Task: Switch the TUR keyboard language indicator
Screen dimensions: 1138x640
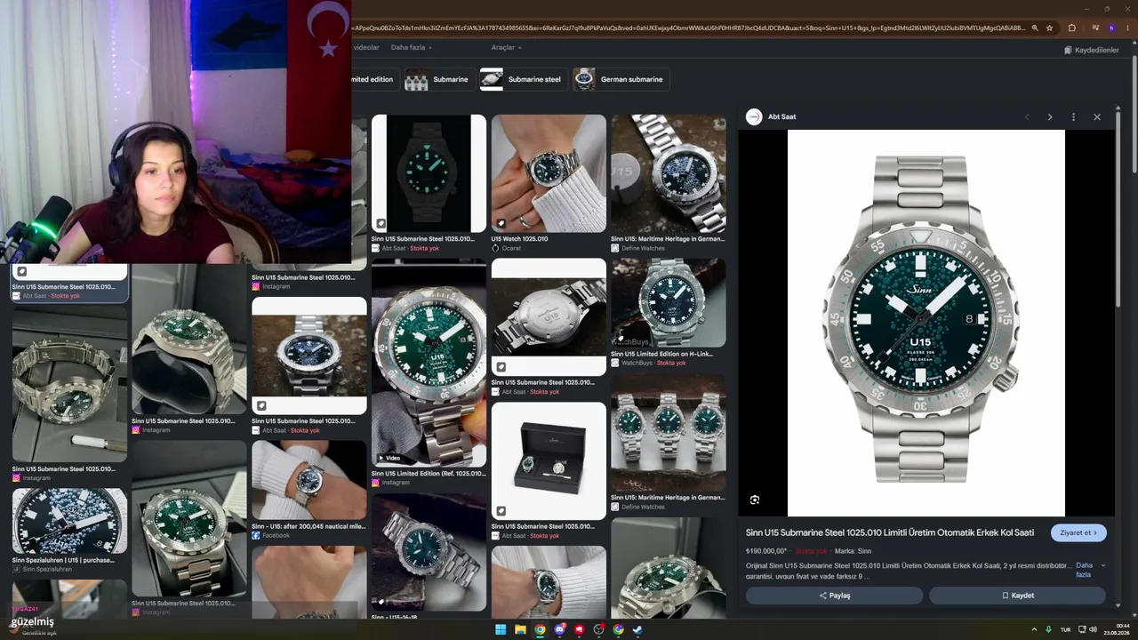Action: (x=1065, y=629)
